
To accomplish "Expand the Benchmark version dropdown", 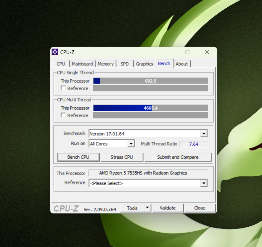I will click(204, 134).
